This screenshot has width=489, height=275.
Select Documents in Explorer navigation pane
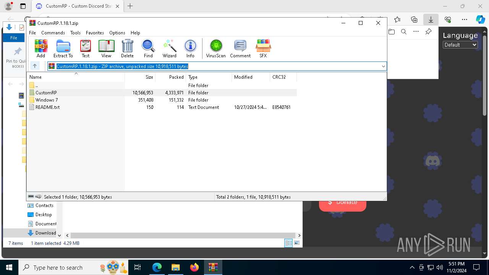pos(42,224)
